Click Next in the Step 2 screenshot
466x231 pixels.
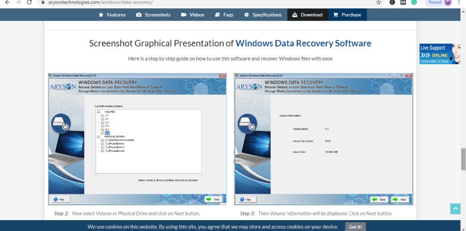coord(213,199)
